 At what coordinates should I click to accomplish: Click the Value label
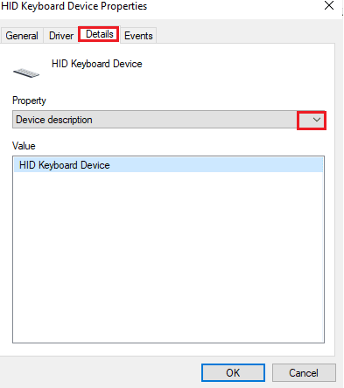pos(24,146)
